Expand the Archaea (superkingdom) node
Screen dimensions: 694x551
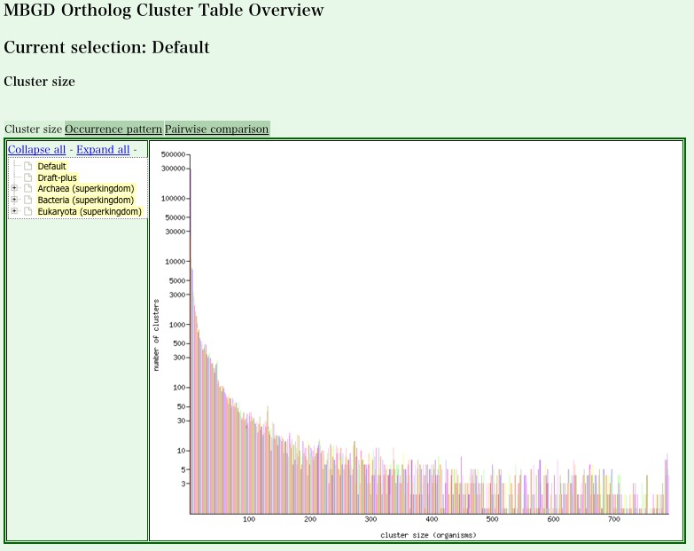[14, 189]
